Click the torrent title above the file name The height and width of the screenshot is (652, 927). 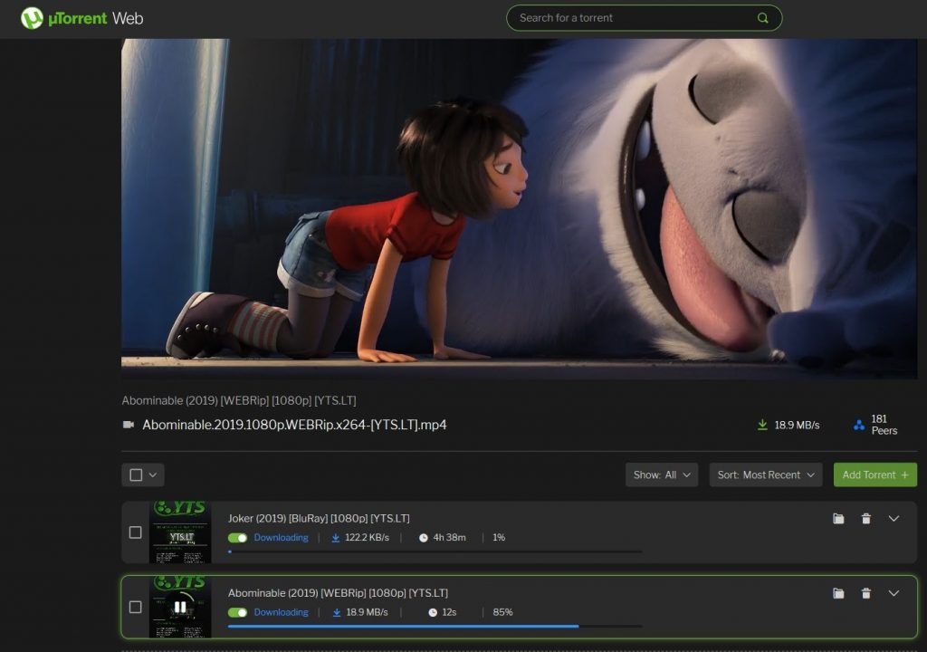click(239, 400)
